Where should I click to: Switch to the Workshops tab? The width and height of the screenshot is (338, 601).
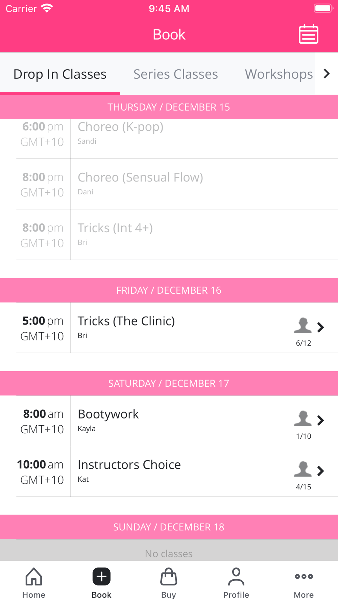click(279, 74)
